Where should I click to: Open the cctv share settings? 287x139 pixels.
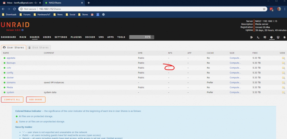coord(9,68)
